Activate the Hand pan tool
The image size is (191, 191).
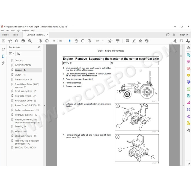pyautogui.click(x=76, y=41)
